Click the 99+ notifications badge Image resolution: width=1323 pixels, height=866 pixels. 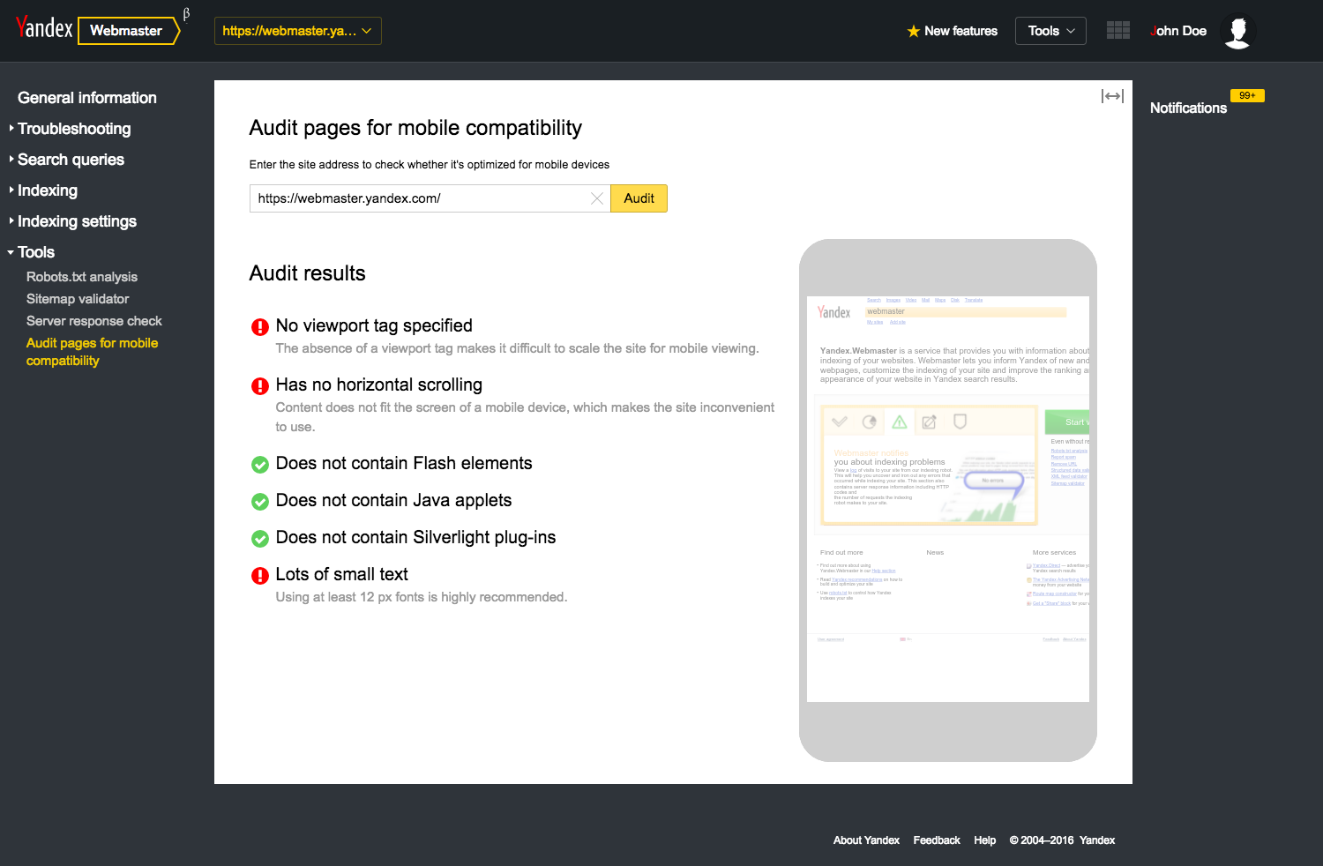point(1247,95)
